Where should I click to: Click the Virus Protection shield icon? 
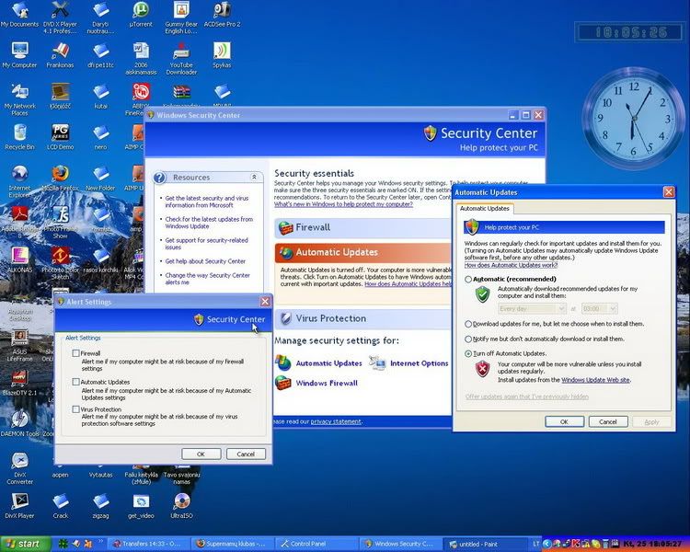pyautogui.click(x=285, y=318)
